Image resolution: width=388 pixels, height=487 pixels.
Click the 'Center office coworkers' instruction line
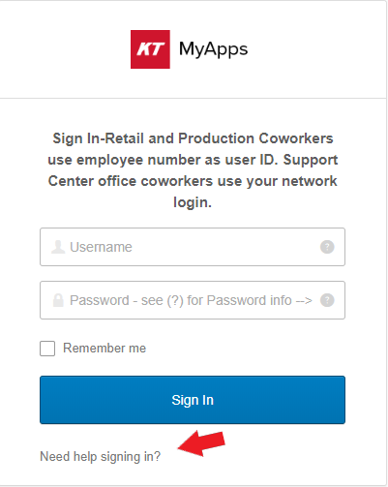click(131, 181)
